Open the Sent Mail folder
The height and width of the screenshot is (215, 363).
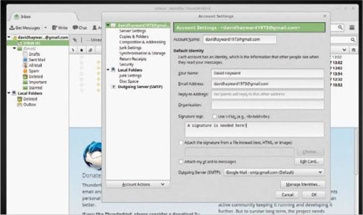(x=37, y=59)
